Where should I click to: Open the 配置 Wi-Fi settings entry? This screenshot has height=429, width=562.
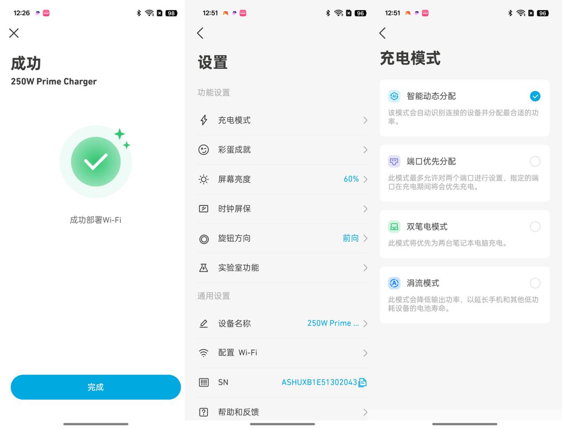tap(283, 353)
